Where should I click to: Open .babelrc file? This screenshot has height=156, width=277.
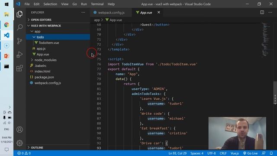click(x=58, y=65)
